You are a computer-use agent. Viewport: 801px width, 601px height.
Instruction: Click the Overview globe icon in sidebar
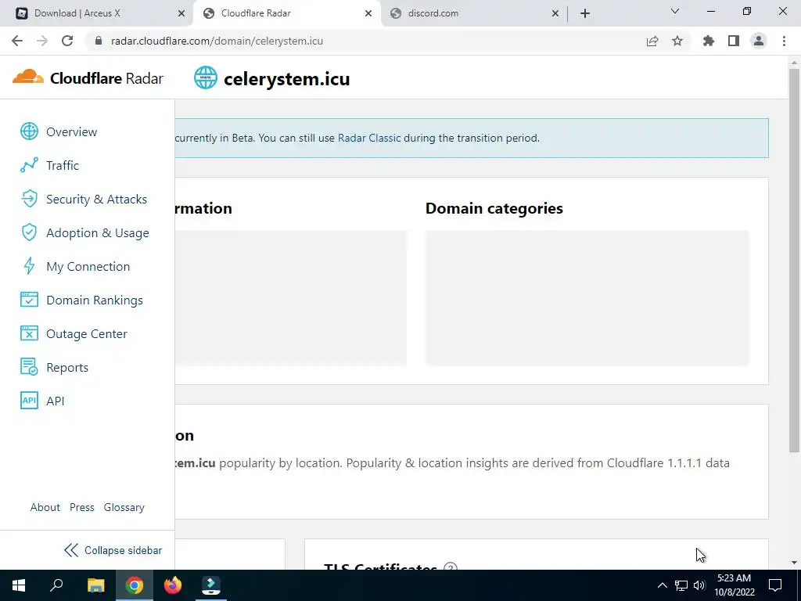click(29, 131)
